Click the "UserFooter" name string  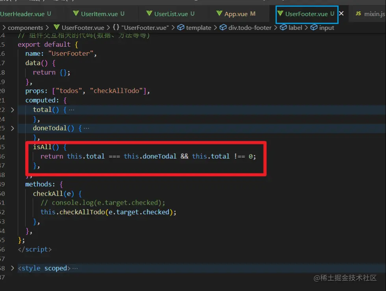point(71,54)
